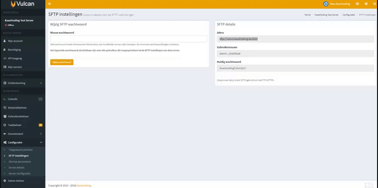Click the Bestandsbeheer files icon
Viewport: 378px width, 188px height.
pos(5,108)
